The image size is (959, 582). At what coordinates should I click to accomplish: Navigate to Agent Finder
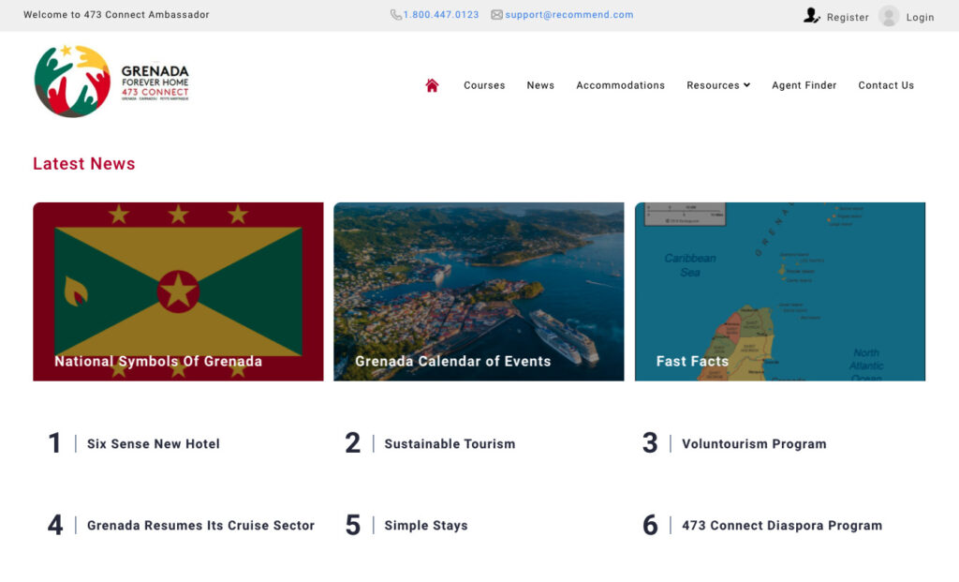click(804, 85)
